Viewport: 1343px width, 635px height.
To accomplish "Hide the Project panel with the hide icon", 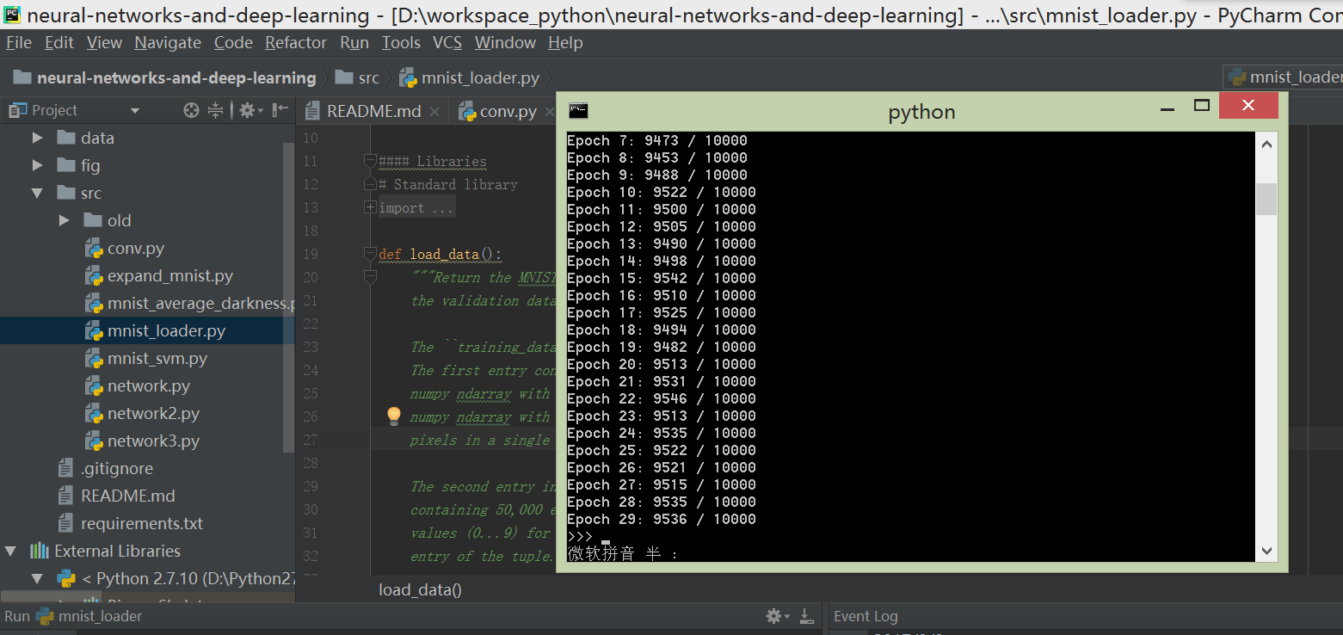I will [x=280, y=110].
